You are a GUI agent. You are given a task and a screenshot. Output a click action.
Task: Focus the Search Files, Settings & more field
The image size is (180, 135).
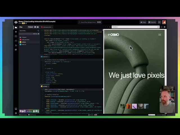pos(90,22)
